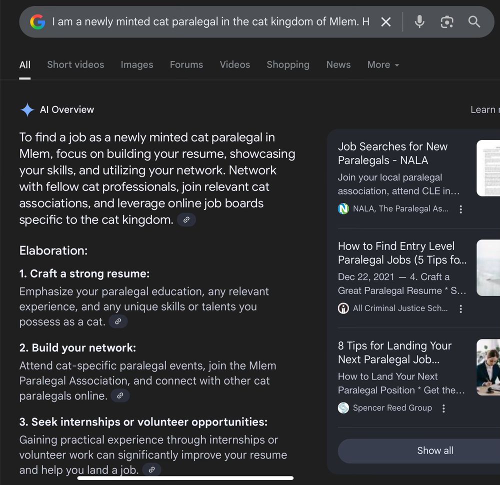Open the three-dot menu on the Spencer Reed card
500x485 pixels.
[443, 408]
